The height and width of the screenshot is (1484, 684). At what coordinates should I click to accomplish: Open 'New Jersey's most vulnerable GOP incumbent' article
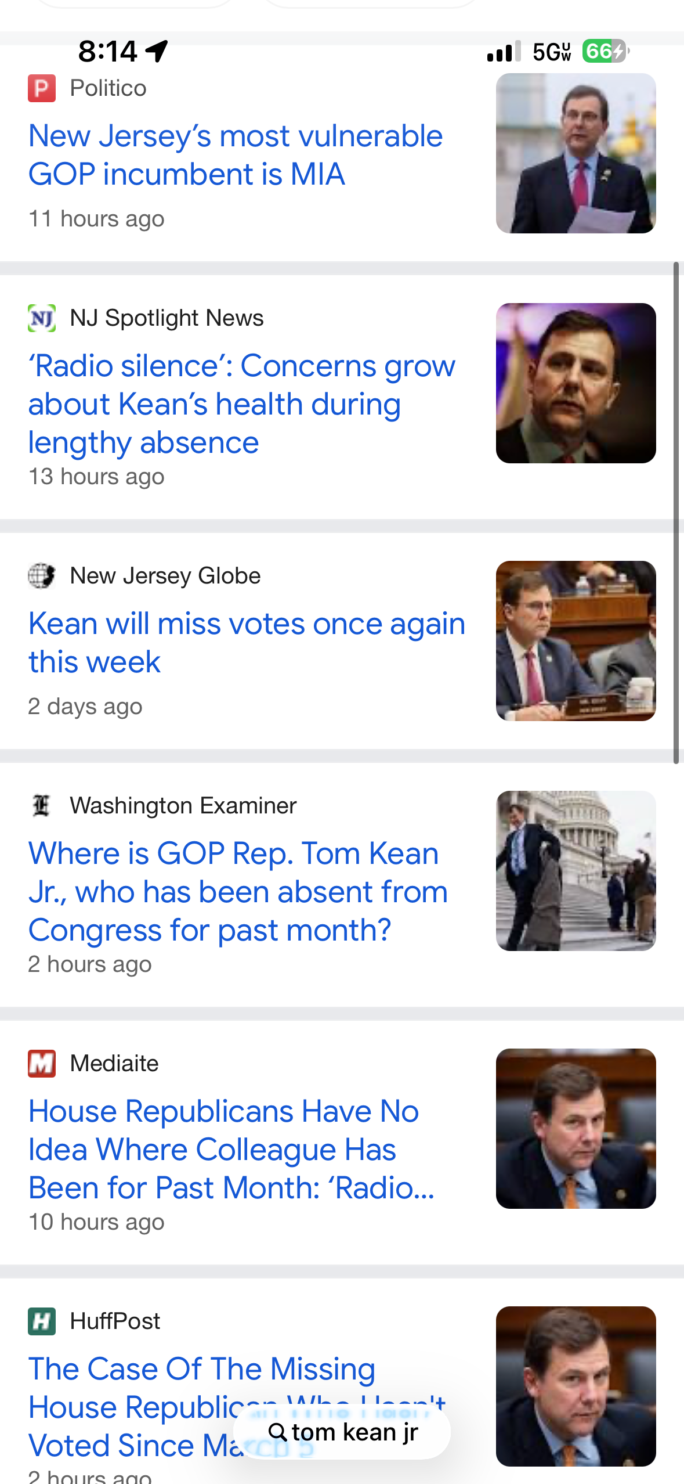click(x=236, y=155)
